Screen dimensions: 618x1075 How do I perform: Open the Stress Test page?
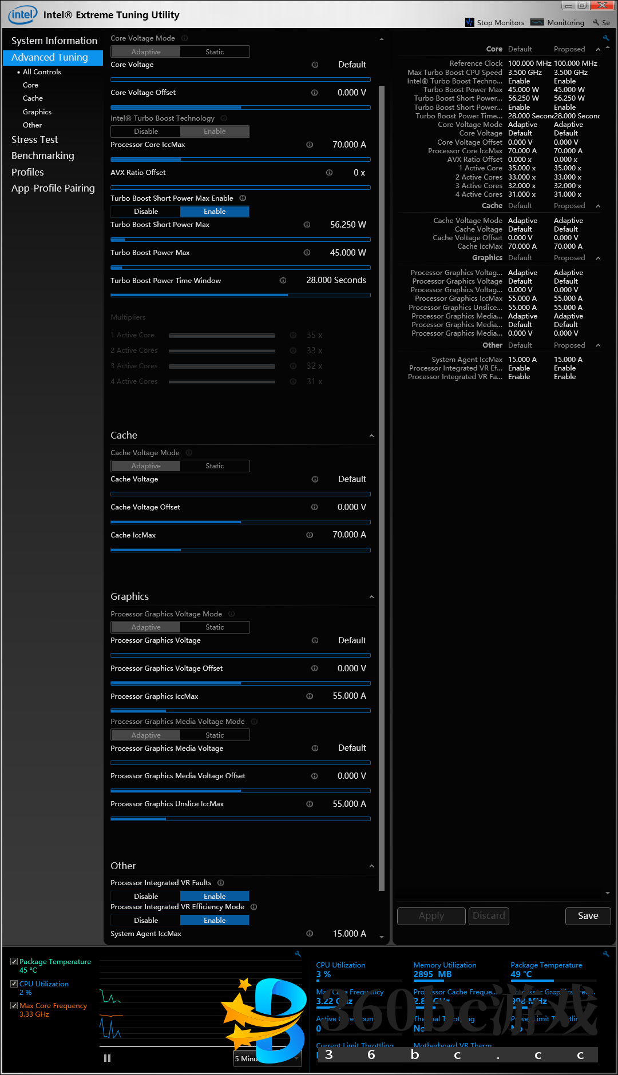[x=35, y=140]
